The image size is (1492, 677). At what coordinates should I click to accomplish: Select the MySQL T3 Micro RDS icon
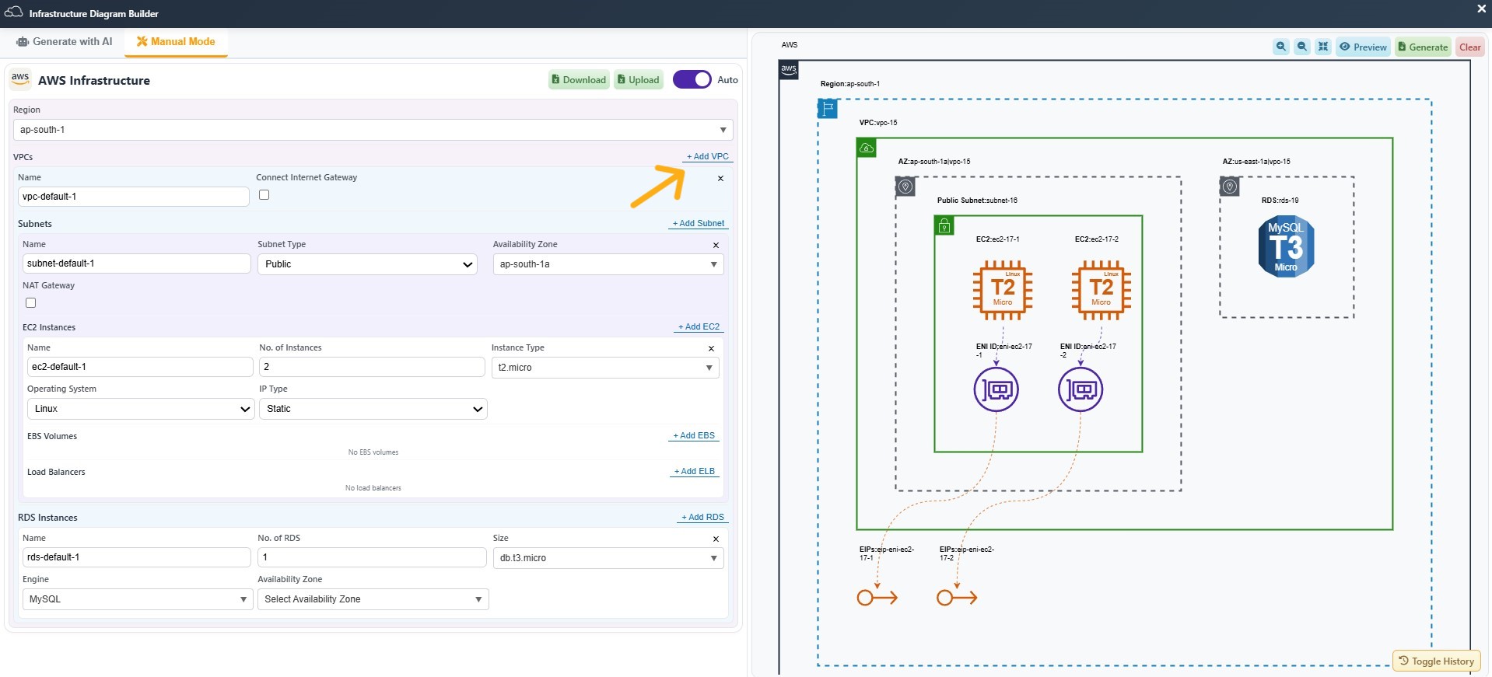click(1286, 246)
